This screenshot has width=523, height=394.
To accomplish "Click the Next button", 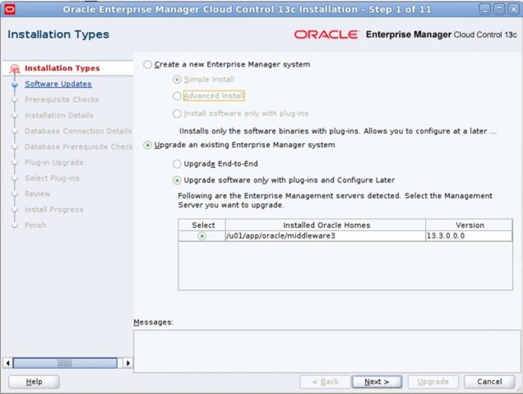I will 377,382.
